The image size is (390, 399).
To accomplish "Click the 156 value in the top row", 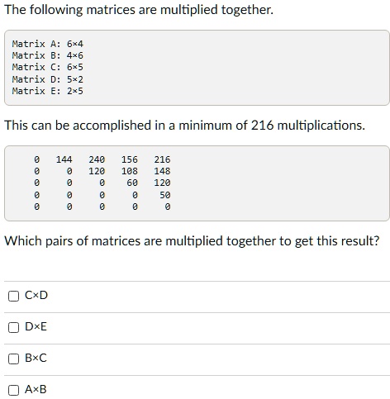I will coord(130,159).
